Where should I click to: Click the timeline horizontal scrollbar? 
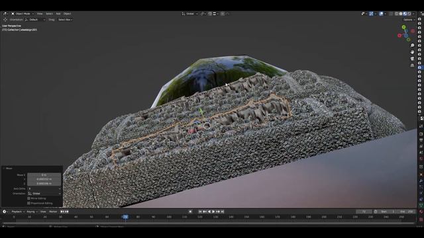click(x=208, y=223)
